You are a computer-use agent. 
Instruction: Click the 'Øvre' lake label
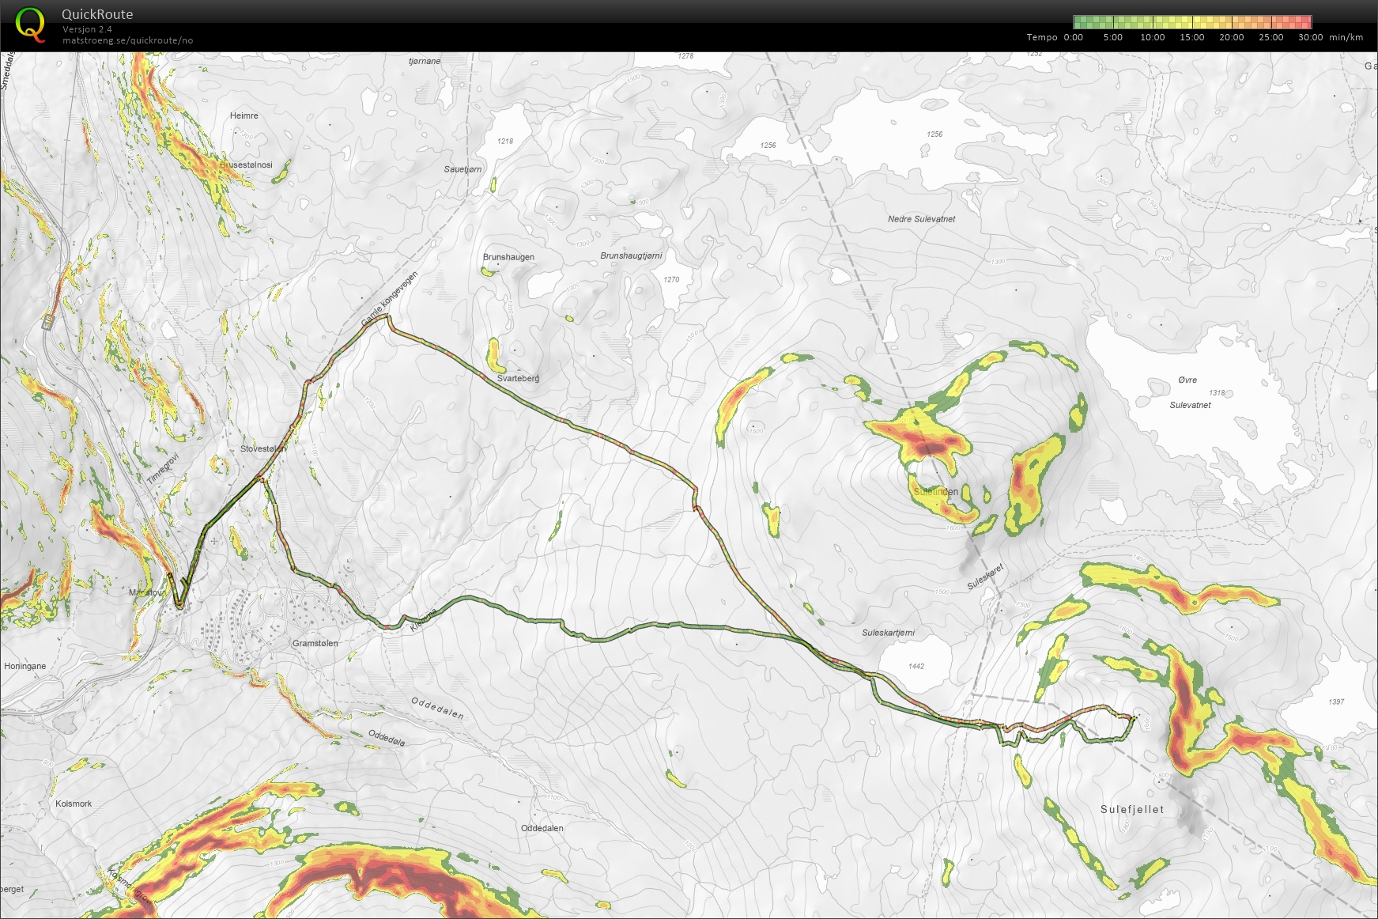point(1187,380)
